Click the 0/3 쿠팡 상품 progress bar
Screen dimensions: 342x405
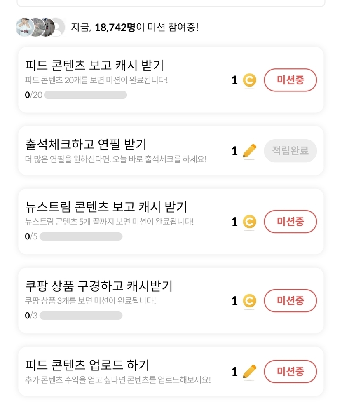pyautogui.click(x=81, y=316)
